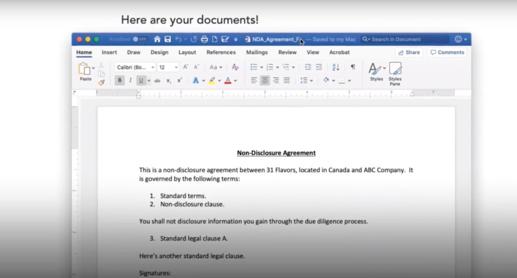The width and height of the screenshot is (517, 278).
Task: Click the Comments button
Action: [447, 52]
